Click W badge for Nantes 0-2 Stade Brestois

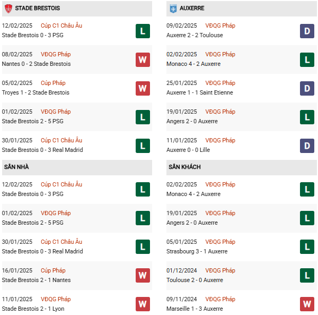[143, 59]
